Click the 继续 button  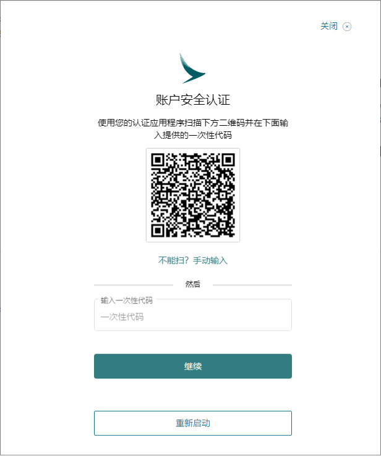[193, 366]
